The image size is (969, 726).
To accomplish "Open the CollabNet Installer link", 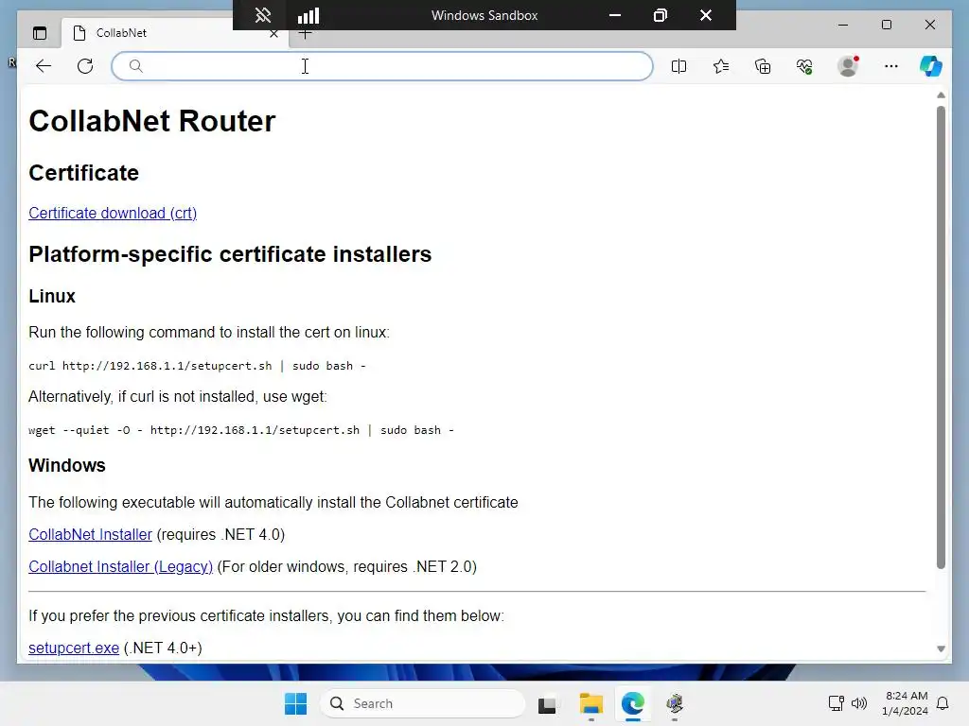I will pos(90,535).
